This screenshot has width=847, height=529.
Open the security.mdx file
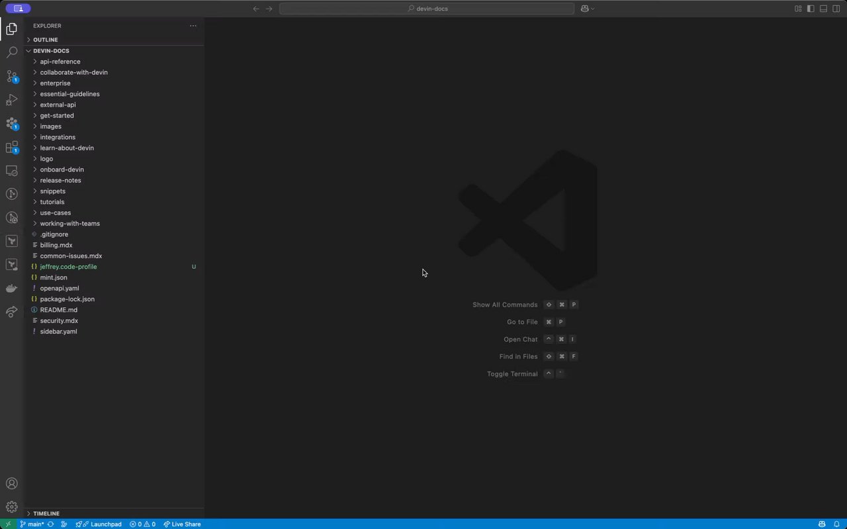point(114,320)
